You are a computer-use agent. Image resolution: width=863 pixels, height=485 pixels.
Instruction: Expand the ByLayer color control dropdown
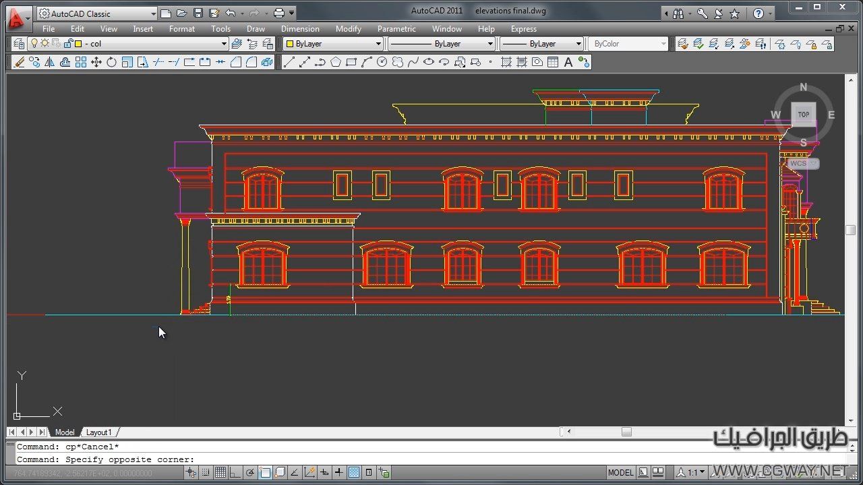[x=378, y=44]
